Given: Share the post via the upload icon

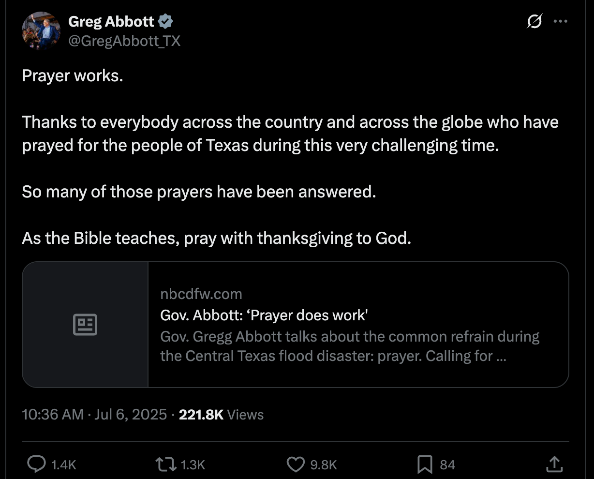Looking at the screenshot, I should (554, 464).
